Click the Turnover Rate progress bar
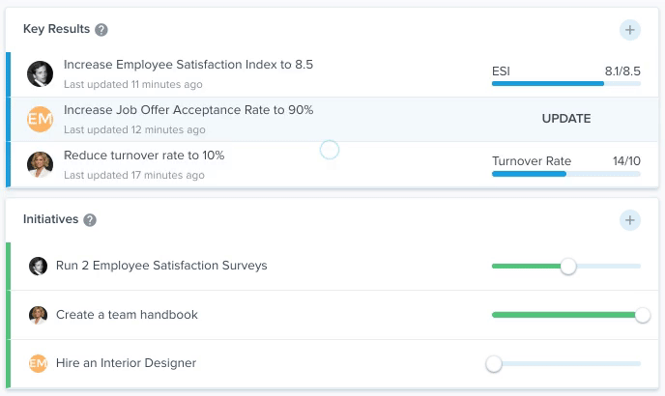665x396 pixels. (566, 174)
